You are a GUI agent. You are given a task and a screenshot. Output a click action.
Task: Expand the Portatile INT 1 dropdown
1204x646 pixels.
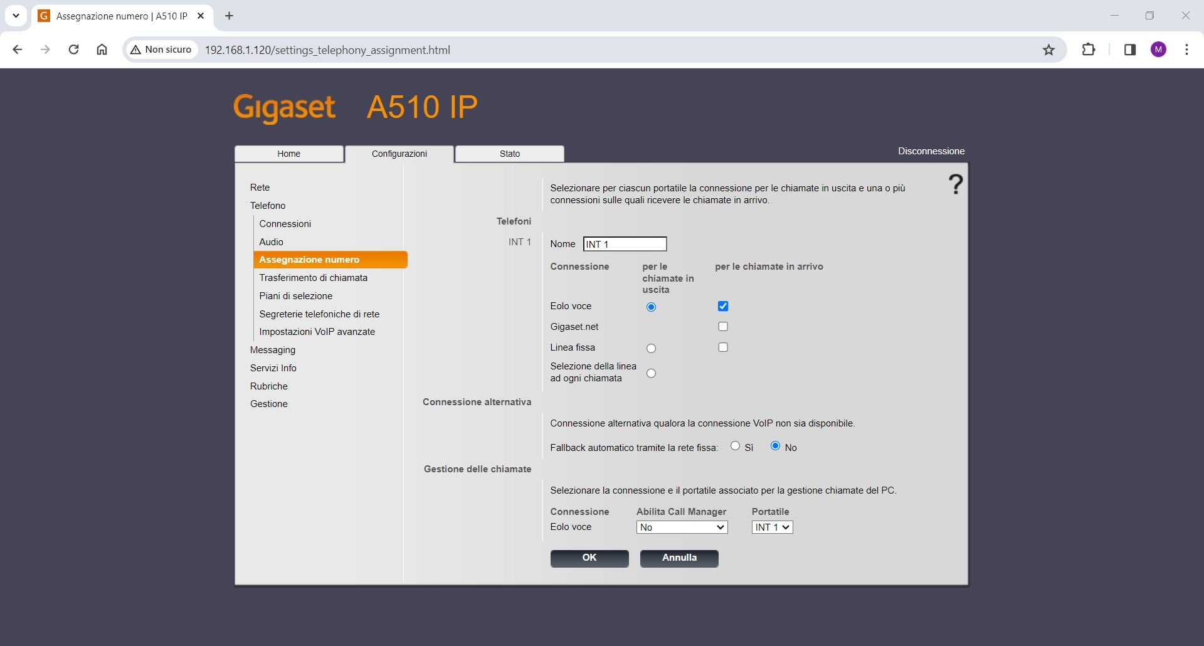pos(772,527)
